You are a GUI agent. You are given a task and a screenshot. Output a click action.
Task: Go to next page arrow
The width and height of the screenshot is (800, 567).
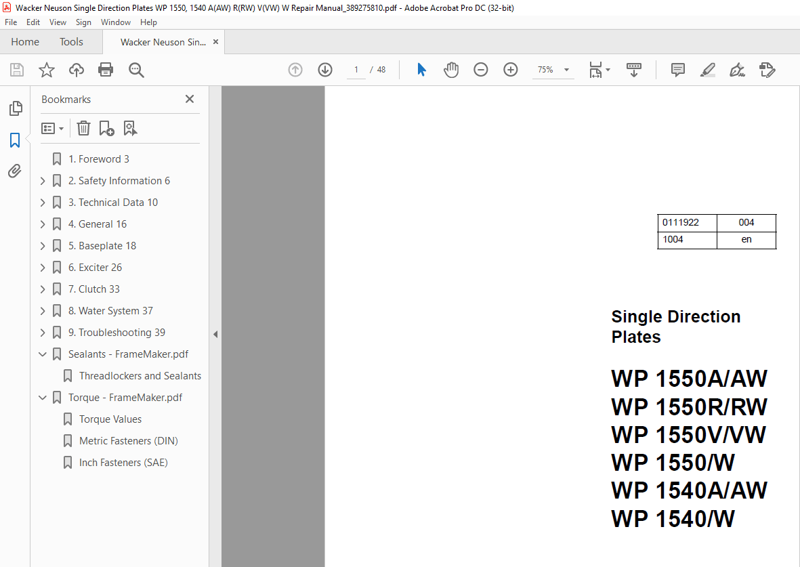pos(325,70)
